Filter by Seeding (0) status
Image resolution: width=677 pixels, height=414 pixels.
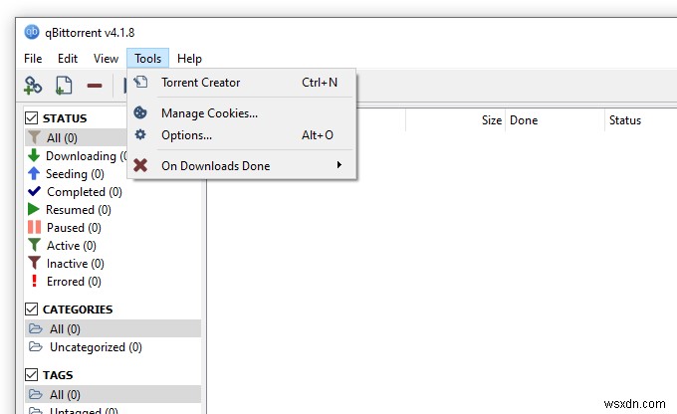coord(76,173)
